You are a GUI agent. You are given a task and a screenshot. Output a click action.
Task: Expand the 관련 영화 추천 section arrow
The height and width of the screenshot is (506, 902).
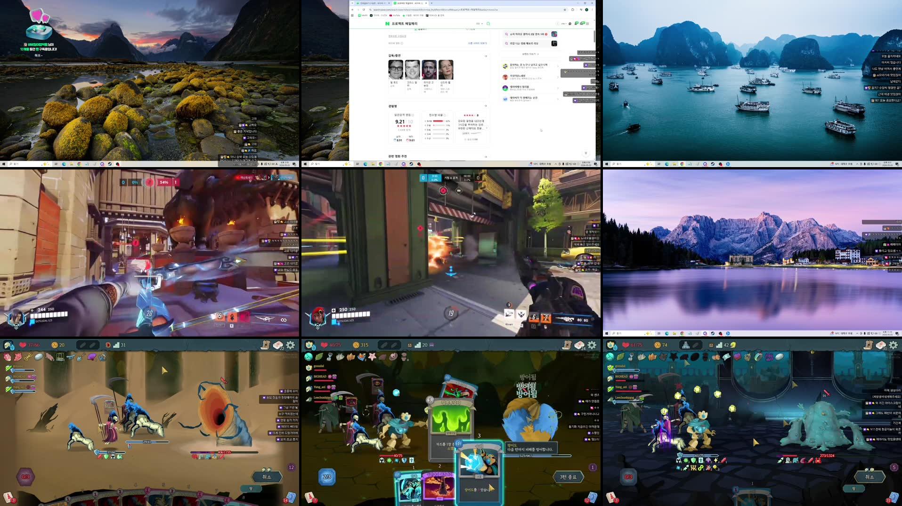pos(486,157)
